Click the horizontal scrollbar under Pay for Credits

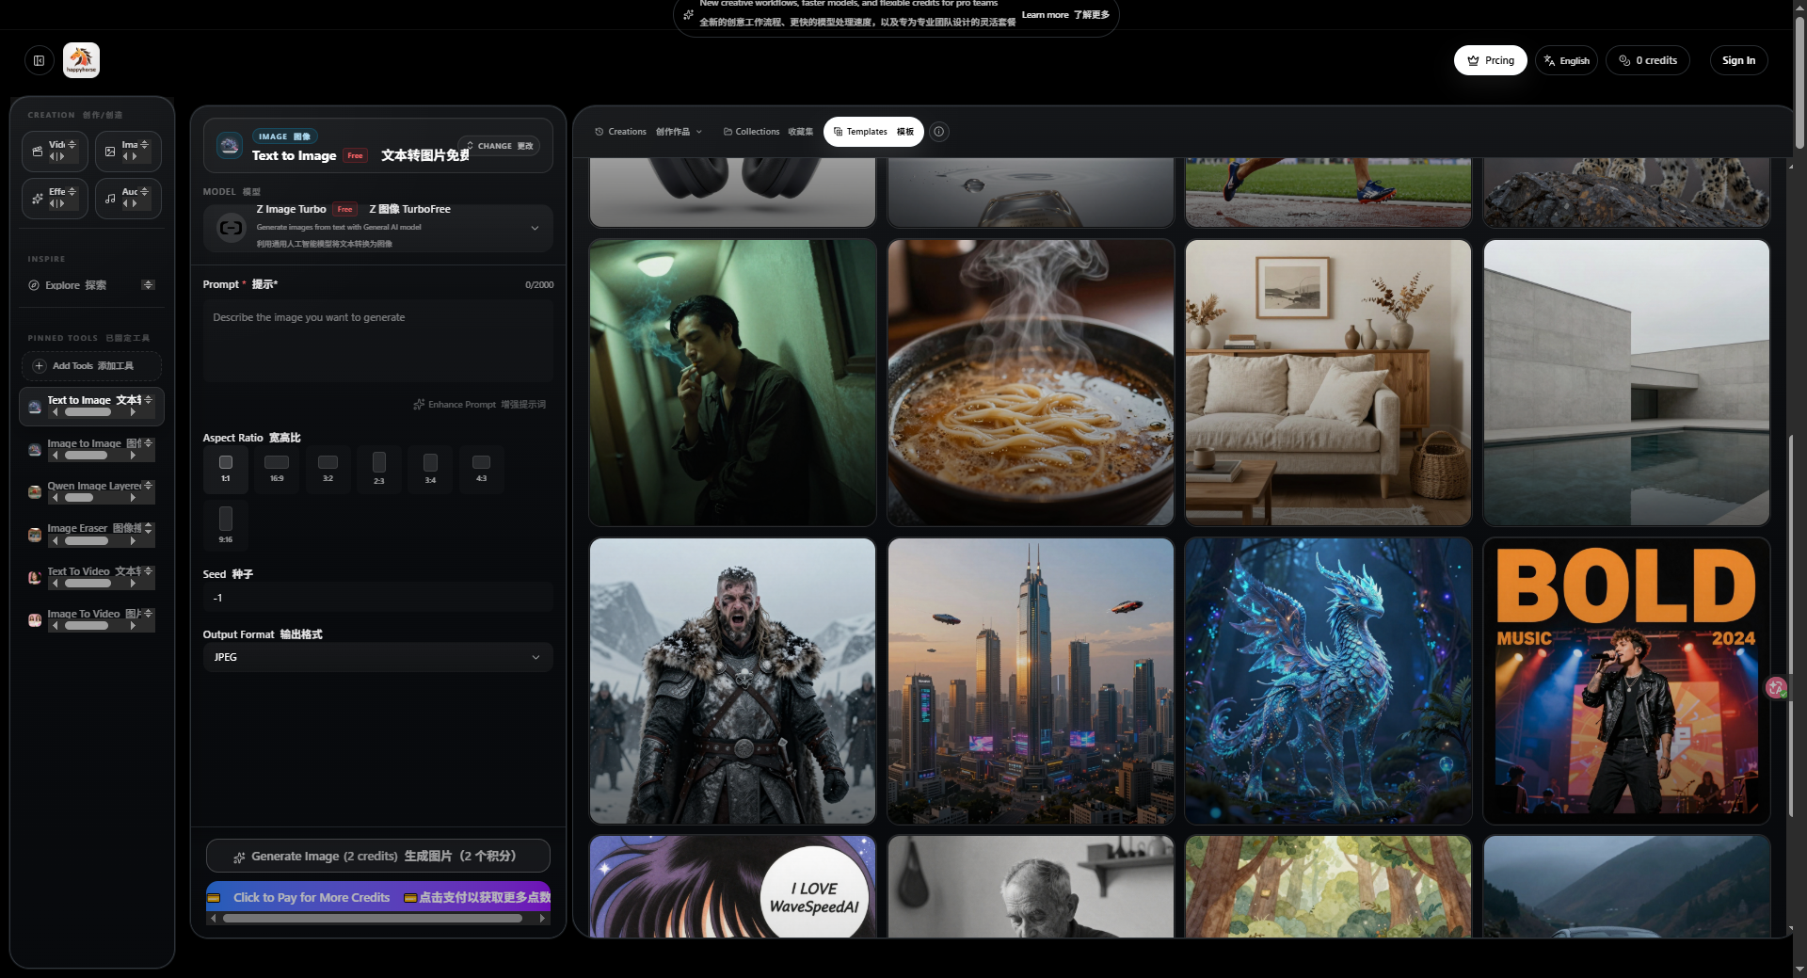click(x=373, y=919)
